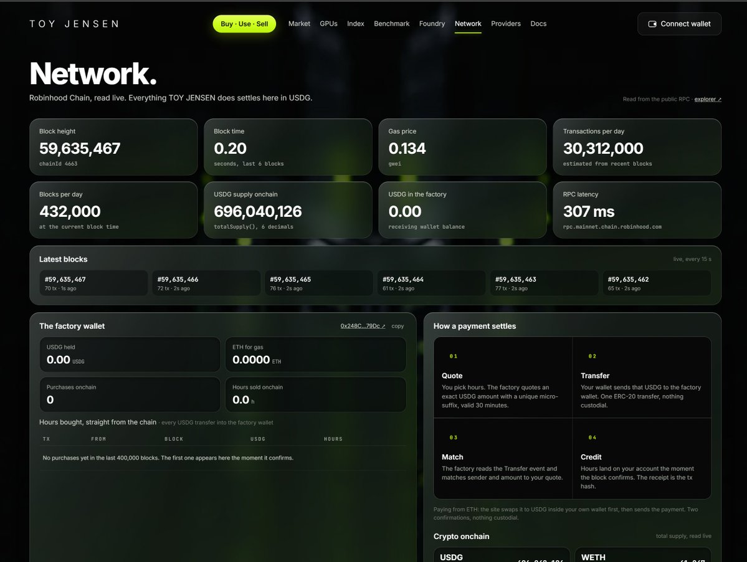Open the Market nav item
747x562 pixels.
click(x=299, y=24)
